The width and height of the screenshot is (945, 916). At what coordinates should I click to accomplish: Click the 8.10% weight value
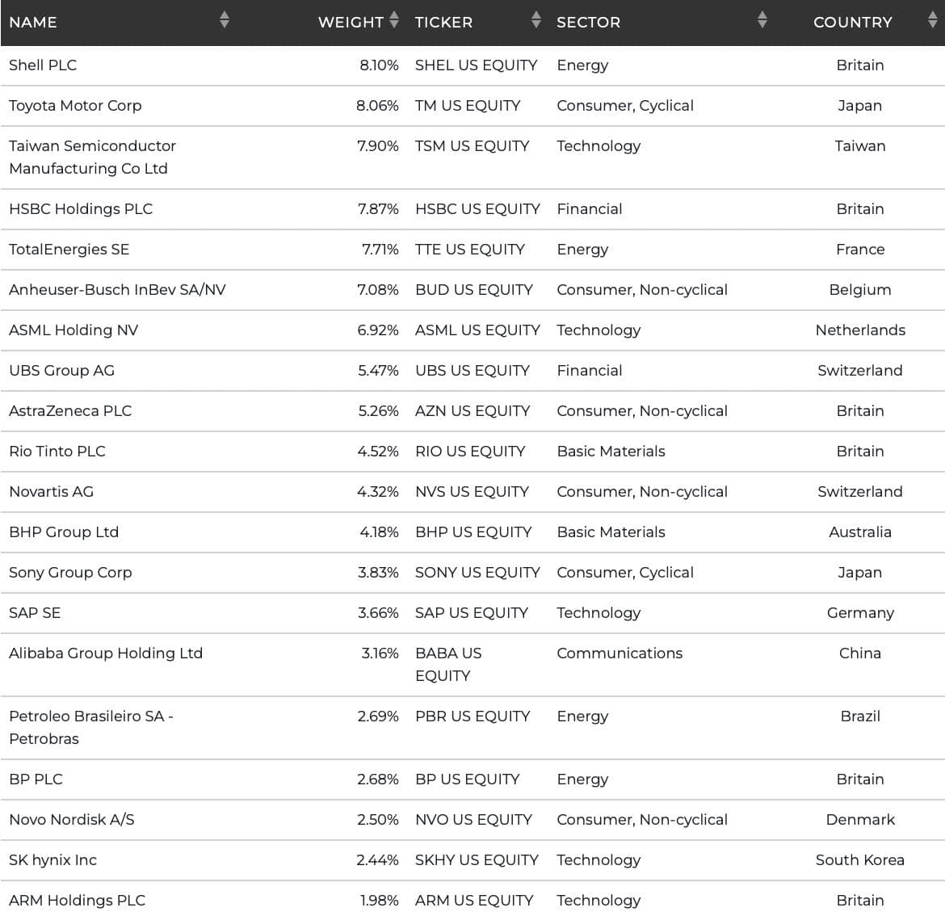pos(379,65)
